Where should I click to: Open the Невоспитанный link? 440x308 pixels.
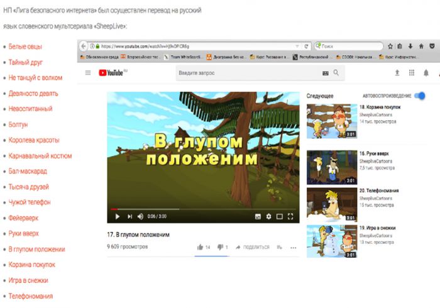(x=30, y=109)
